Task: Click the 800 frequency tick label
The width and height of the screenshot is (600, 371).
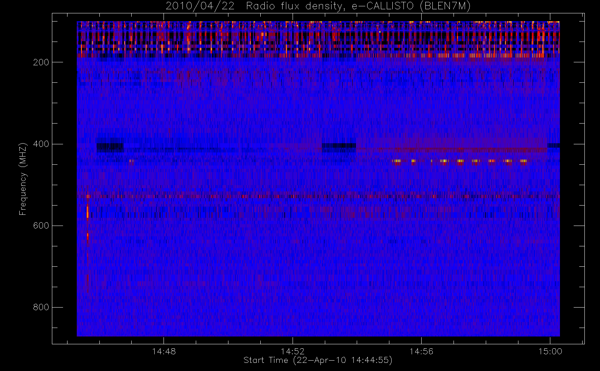Action: click(x=41, y=307)
